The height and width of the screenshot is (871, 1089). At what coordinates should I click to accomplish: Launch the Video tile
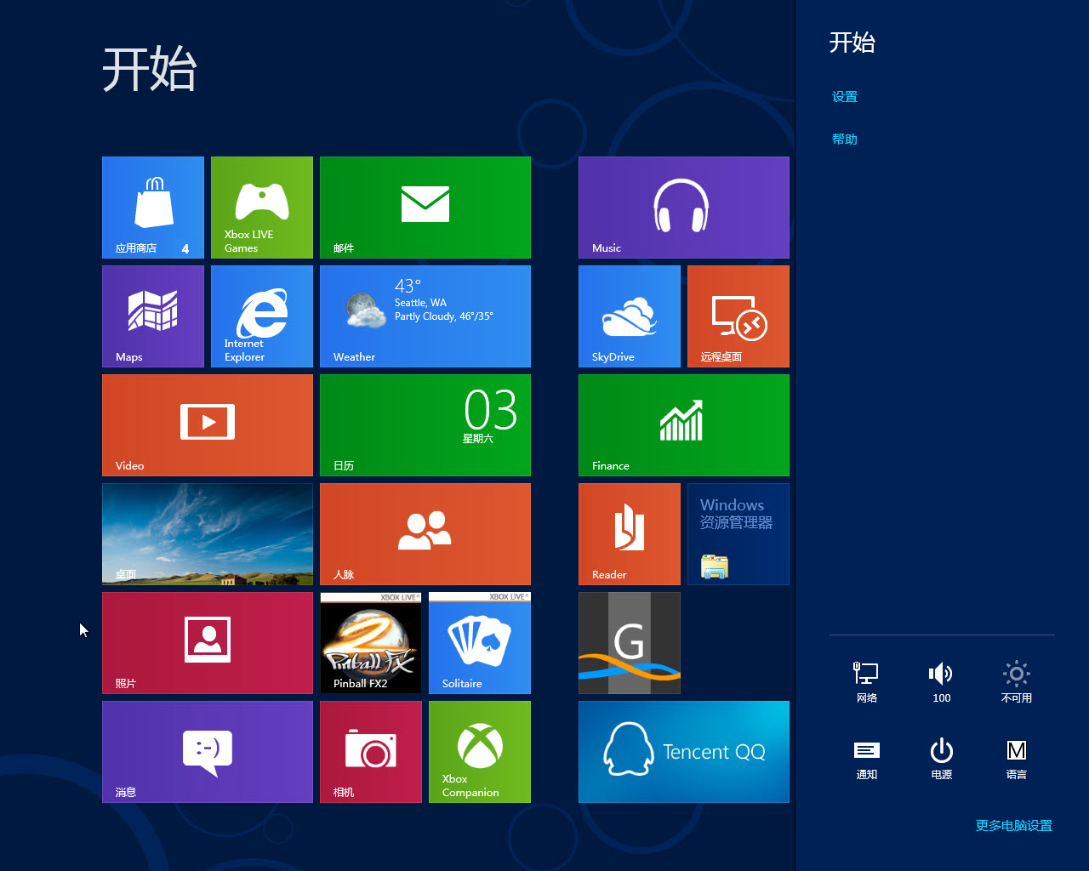[x=208, y=425]
